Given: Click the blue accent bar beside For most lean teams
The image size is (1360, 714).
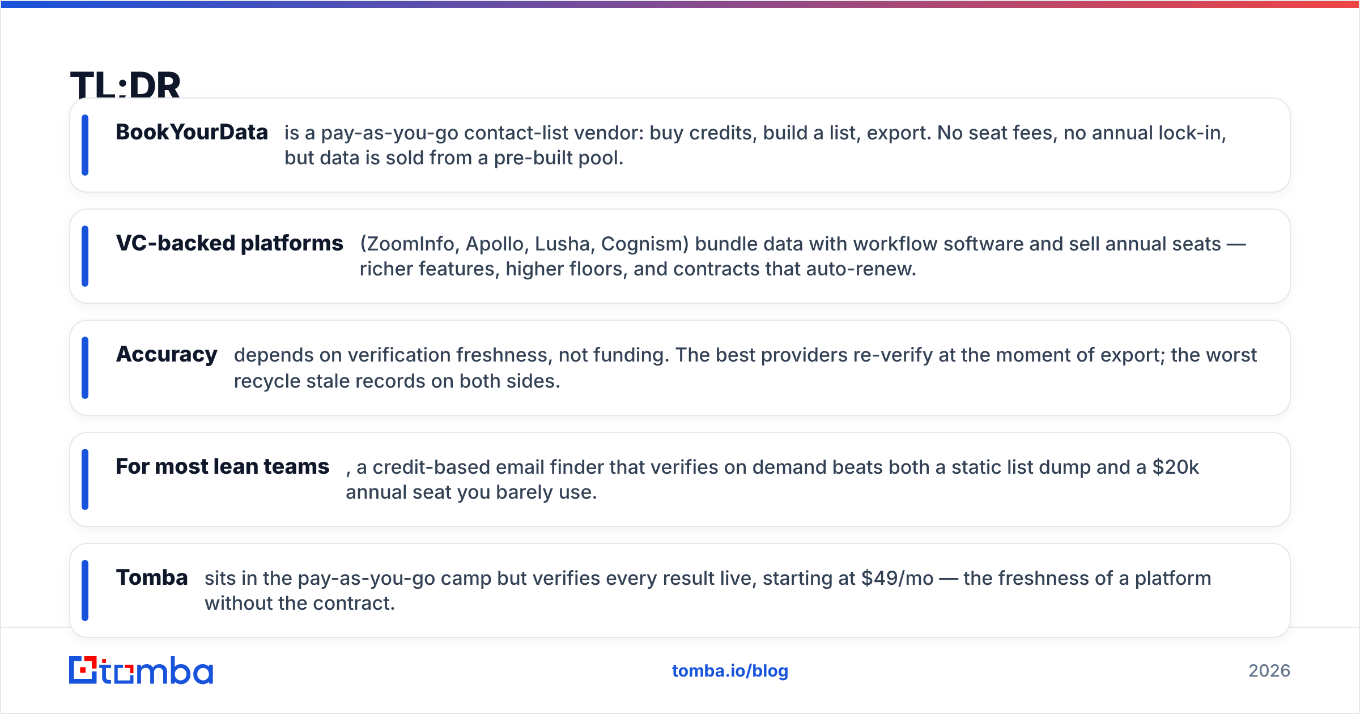Looking at the screenshot, I should (85, 479).
